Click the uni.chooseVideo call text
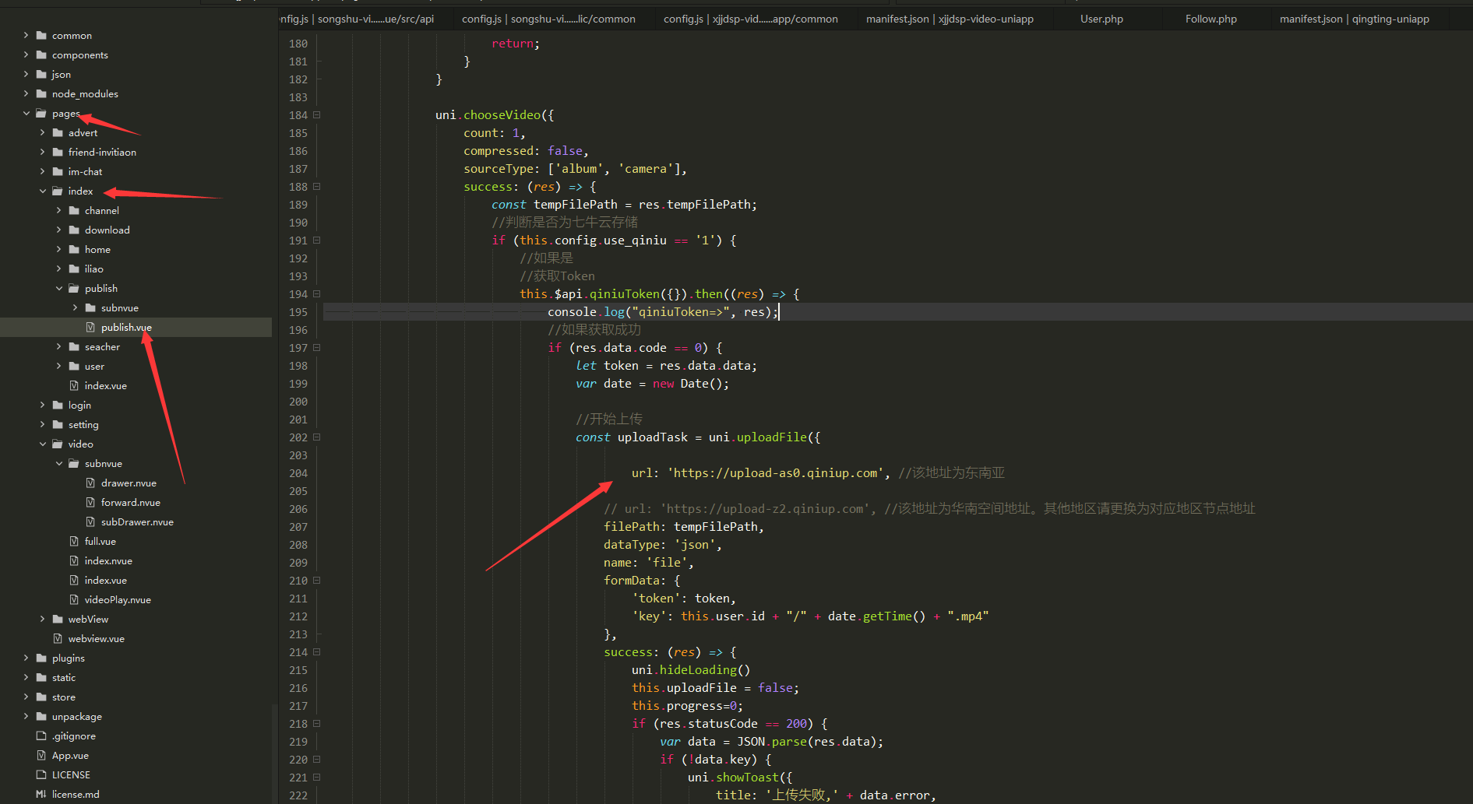Viewport: 1473px width, 804px height. pos(495,115)
